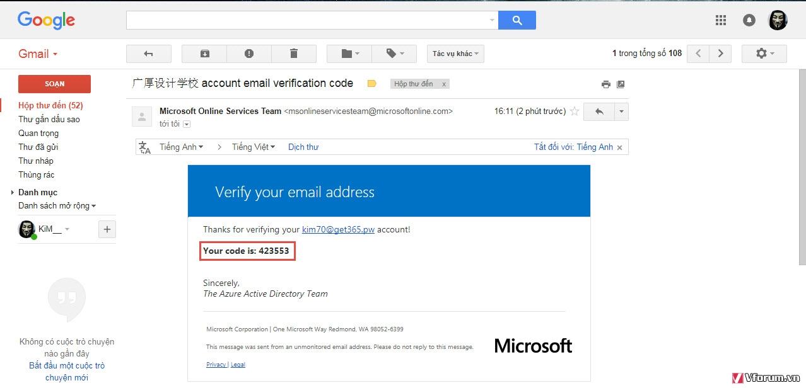Image resolution: width=806 pixels, height=388 pixels.
Task: Open Hộp thư đến (52) folder
Action: tap(50, 105)
